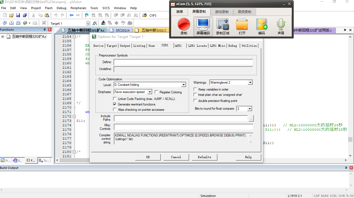This screenshot has width=354, height=198.
Task: Navigate backwards with the blue arrow
Action: (71, 15)
